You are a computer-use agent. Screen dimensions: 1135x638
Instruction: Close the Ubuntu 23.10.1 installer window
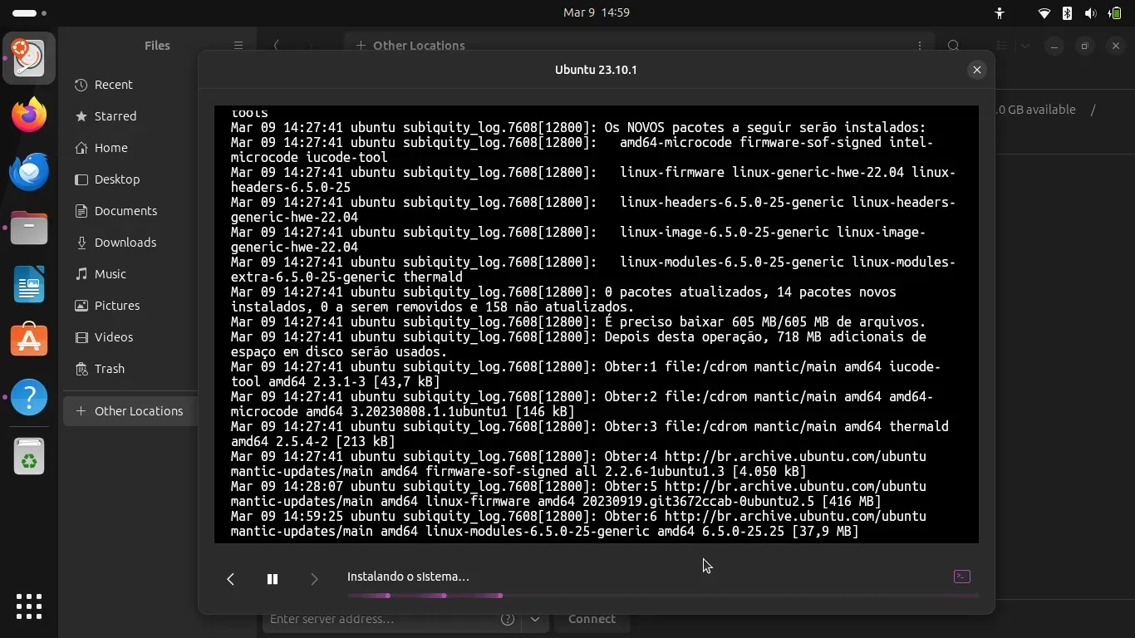point(977,70)
